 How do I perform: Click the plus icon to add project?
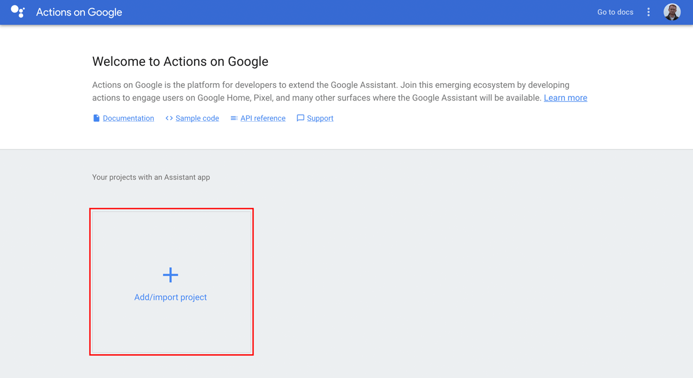click(170, 275)
